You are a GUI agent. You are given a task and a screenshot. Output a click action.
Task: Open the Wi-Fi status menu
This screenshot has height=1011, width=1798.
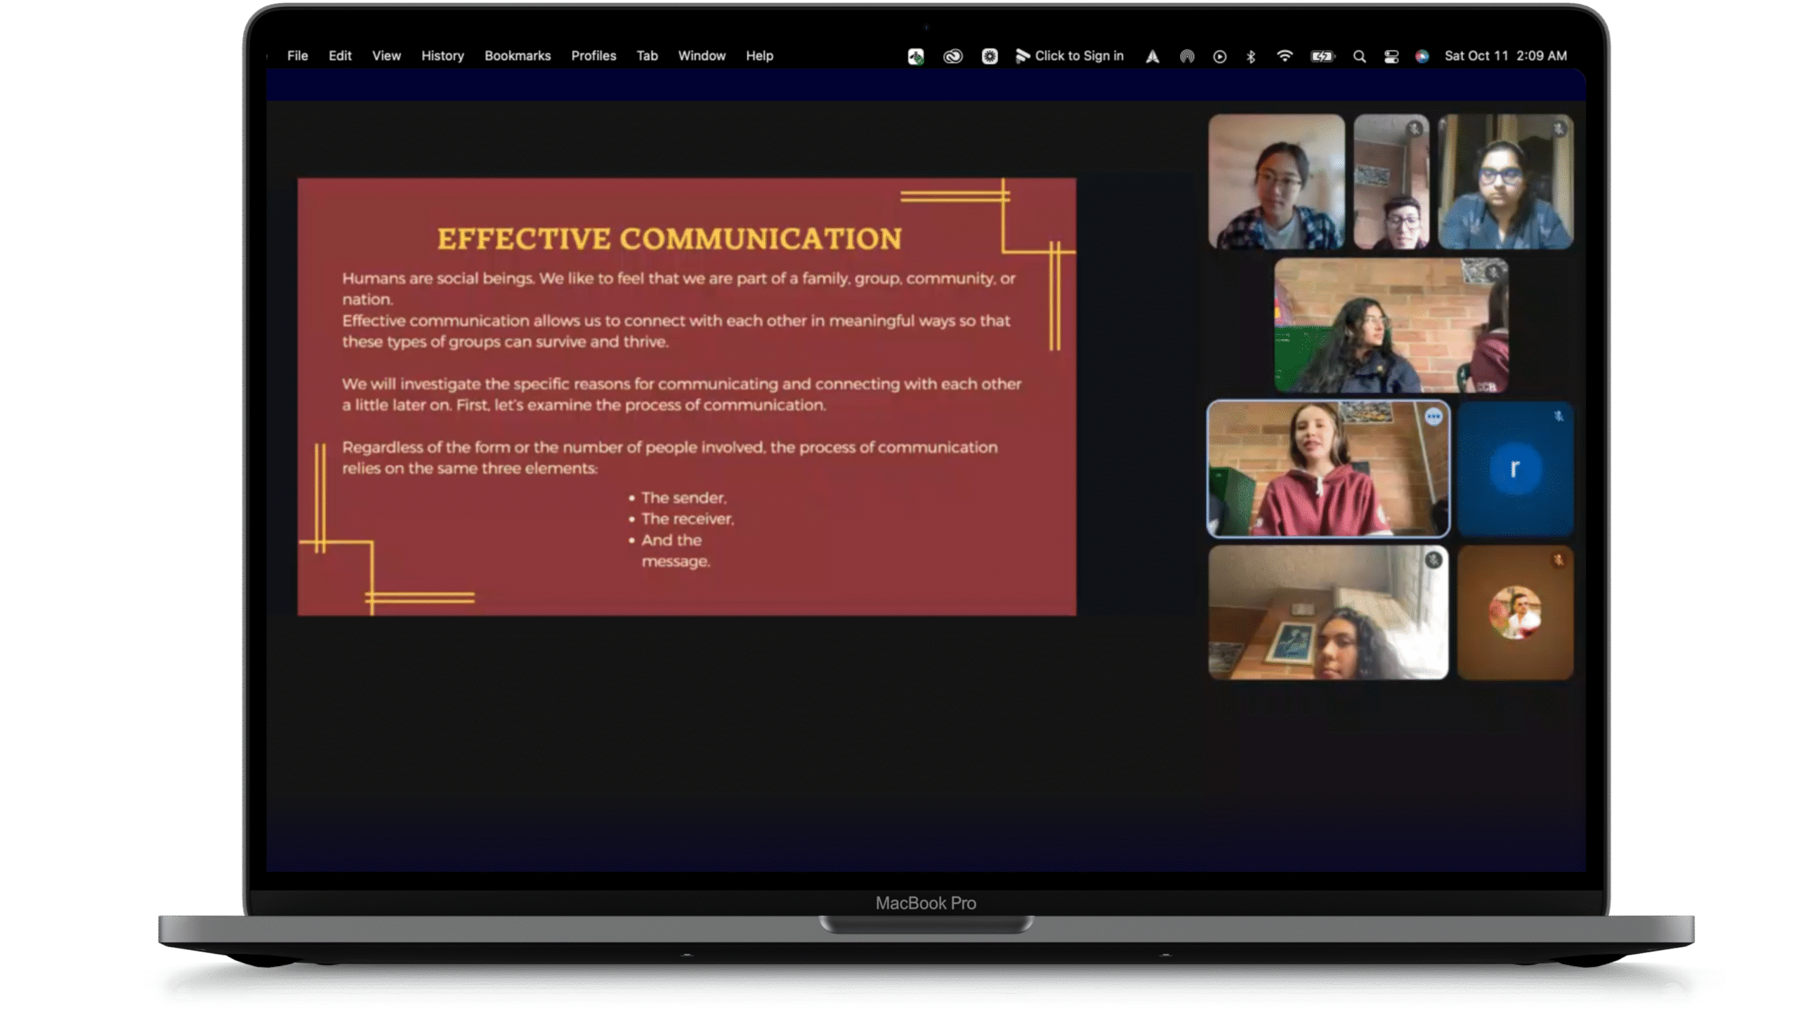[x=1285, y=56]
